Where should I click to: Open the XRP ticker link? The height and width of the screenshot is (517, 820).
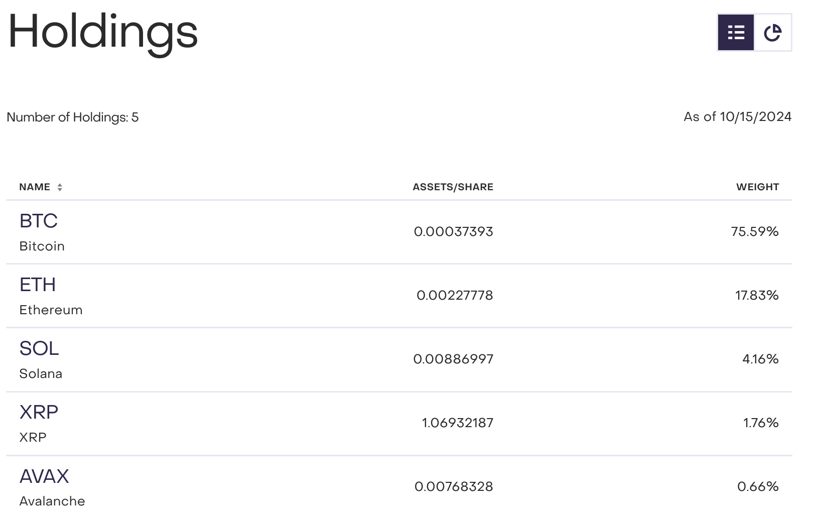tap(39, 412)
